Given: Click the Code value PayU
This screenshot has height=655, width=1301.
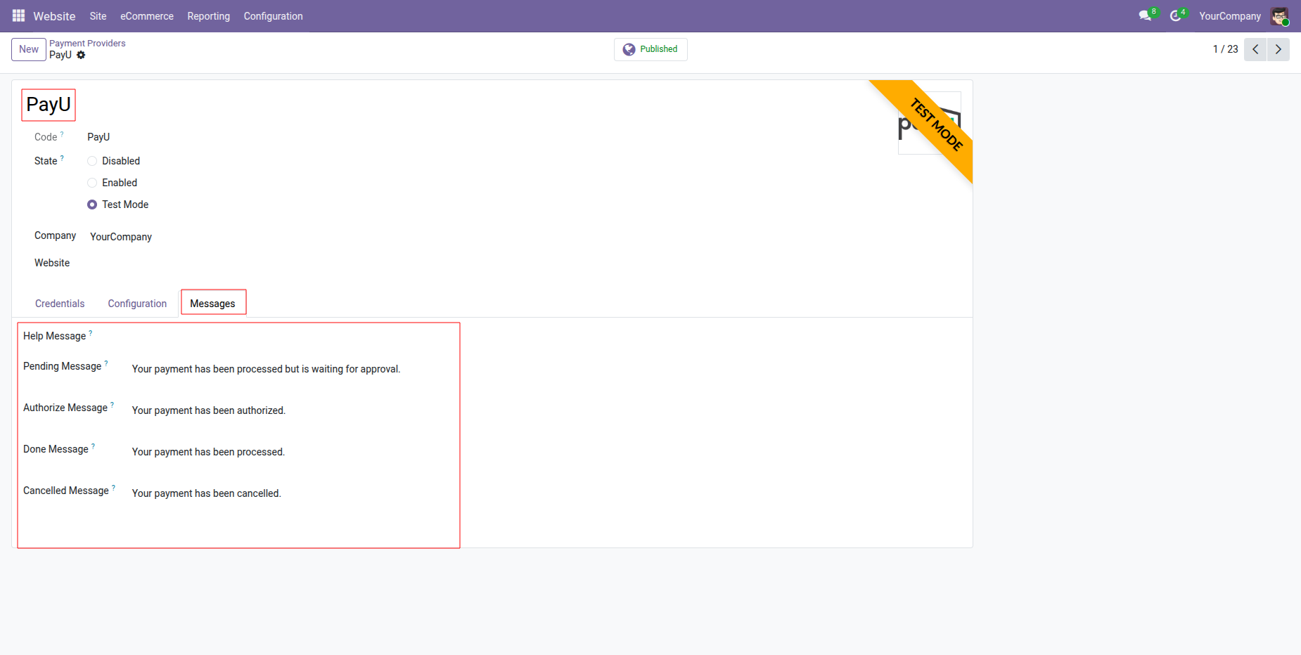Looking at the screenshot, I should pos(98,137).
